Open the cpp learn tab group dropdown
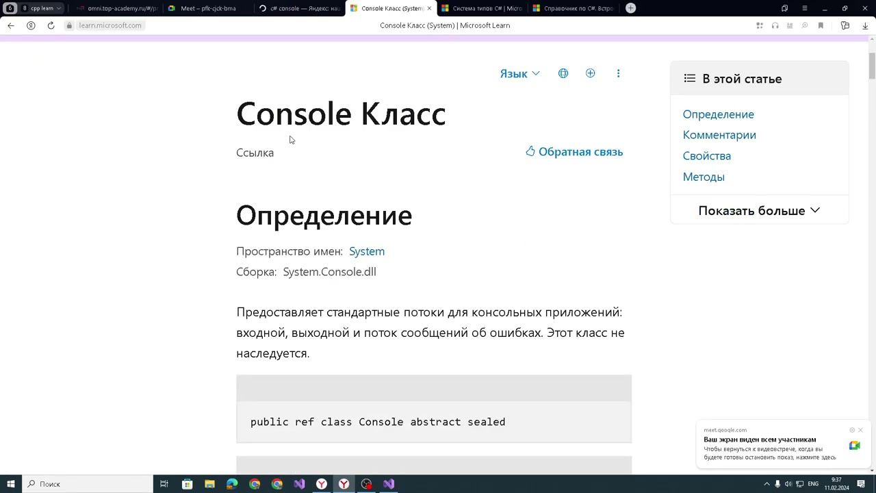The image size is (876, 493). pos(42,8)
